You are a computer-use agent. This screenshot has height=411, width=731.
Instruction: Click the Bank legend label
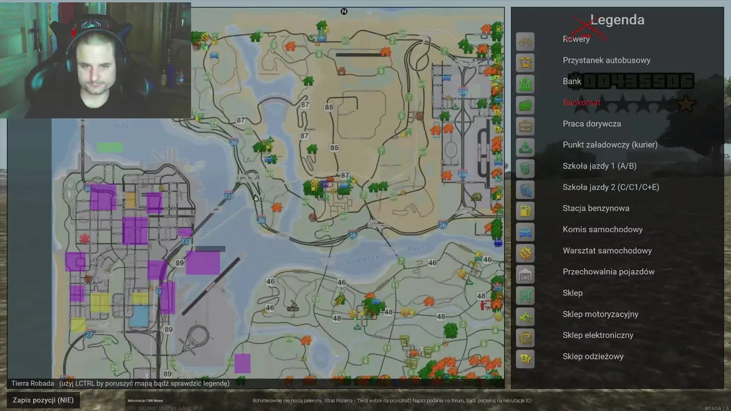pyautogui.click(x=572, y=81)
